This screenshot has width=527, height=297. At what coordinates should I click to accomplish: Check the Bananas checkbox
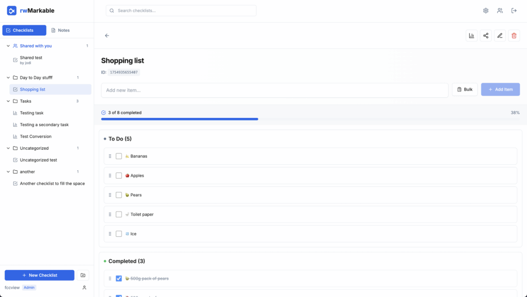[x=119, y=156]
